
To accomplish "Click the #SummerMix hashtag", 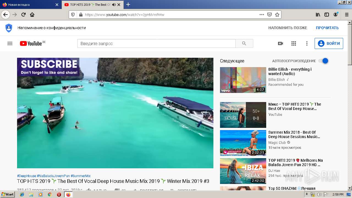I will (81, 176).
